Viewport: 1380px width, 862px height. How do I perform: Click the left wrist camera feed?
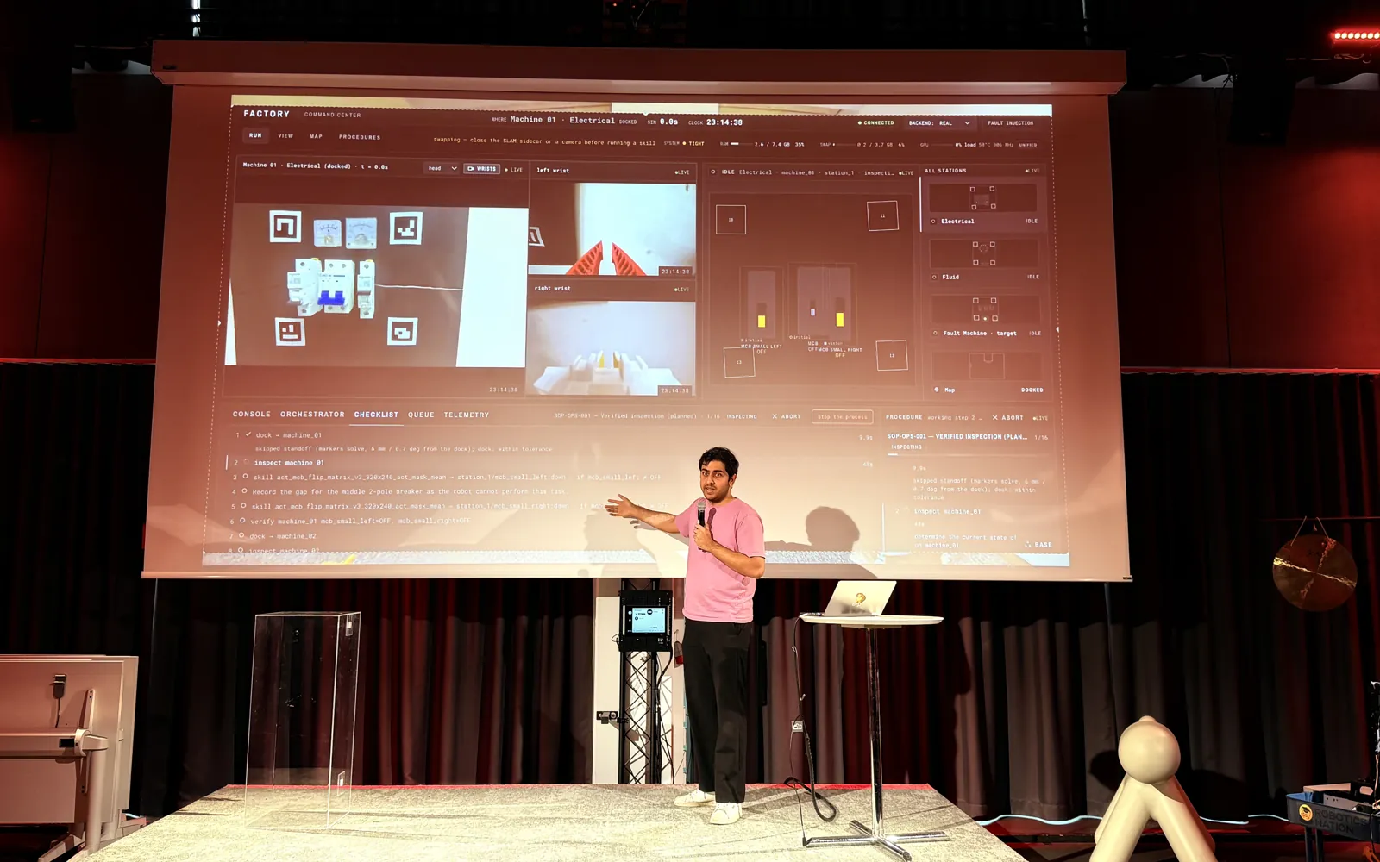tap(612, 228)
